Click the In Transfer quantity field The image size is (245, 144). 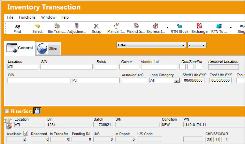[60, 139]
